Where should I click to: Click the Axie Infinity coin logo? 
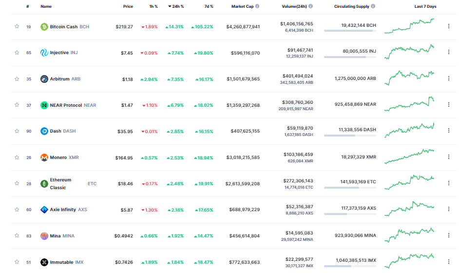[x=44, y=210]
